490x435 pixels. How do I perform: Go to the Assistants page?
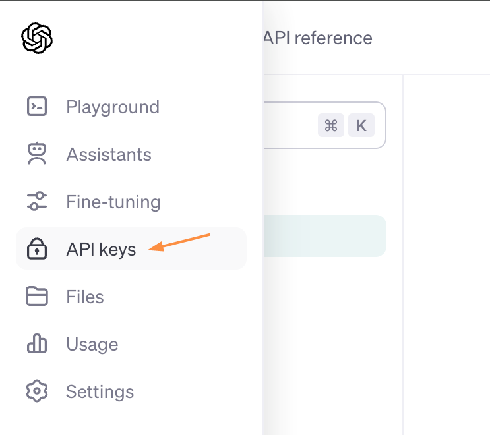tap(109, 154)
